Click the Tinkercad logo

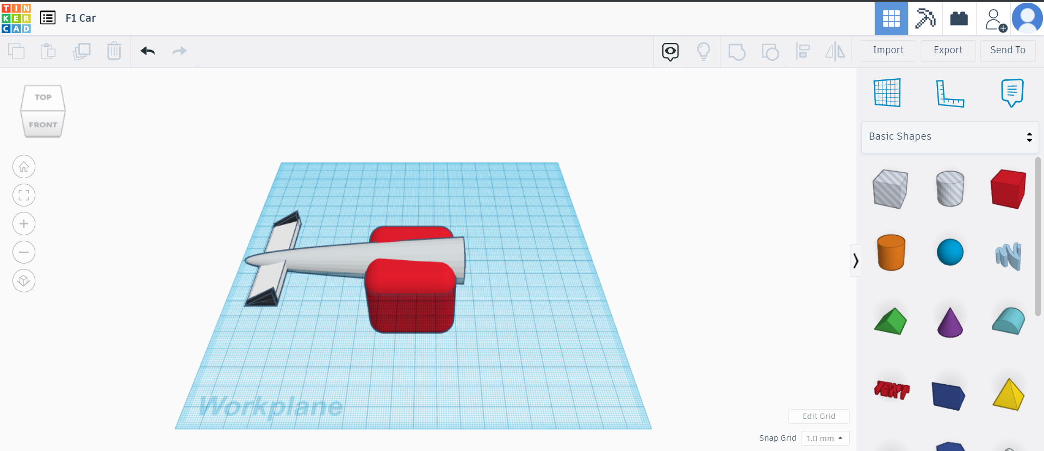point(16,18)
